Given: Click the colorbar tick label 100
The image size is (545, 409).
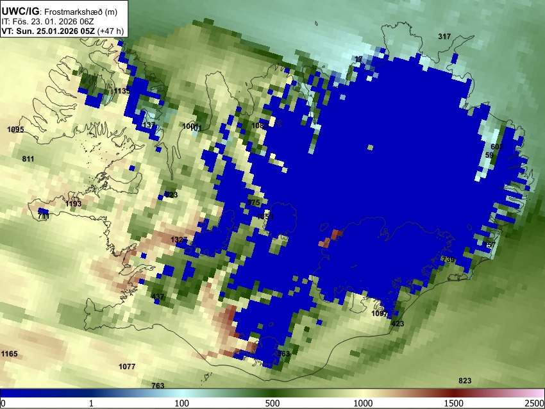Looking at the screenshot, I should tap(181, 403).
